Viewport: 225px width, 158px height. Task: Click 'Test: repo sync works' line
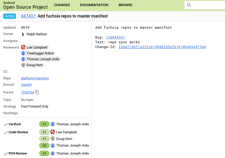tap(117, 42)
